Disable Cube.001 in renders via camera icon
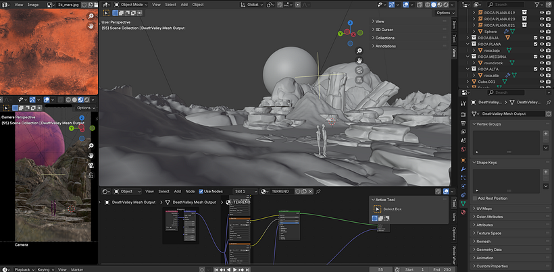The width and height of the screenshot is (554, 272). [548, 82]
